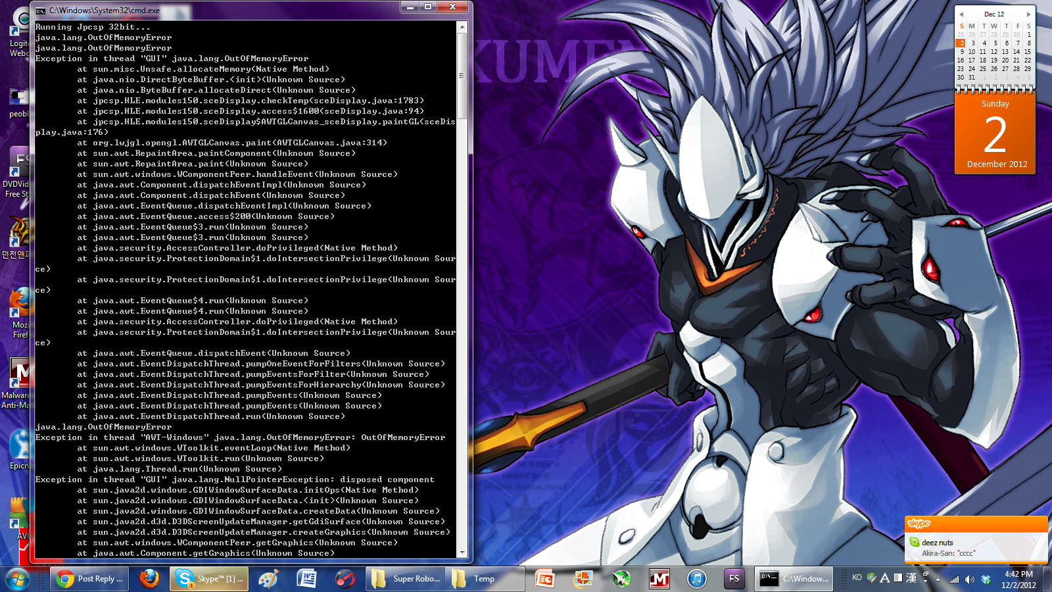Viewport: 1052px width, 592px height.
Task: Open PowerPoint from the taskbar
Action: coord(544,579)
